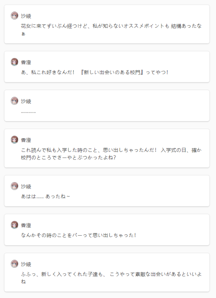This screenshot has width=216, height=298.
Task: Click the message text 花女に来てずいぶん経つけど
Action: click(52, 26)
